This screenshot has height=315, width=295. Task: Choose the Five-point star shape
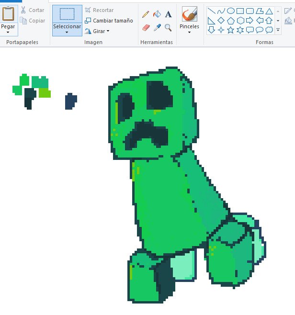[x=231, y=30]
